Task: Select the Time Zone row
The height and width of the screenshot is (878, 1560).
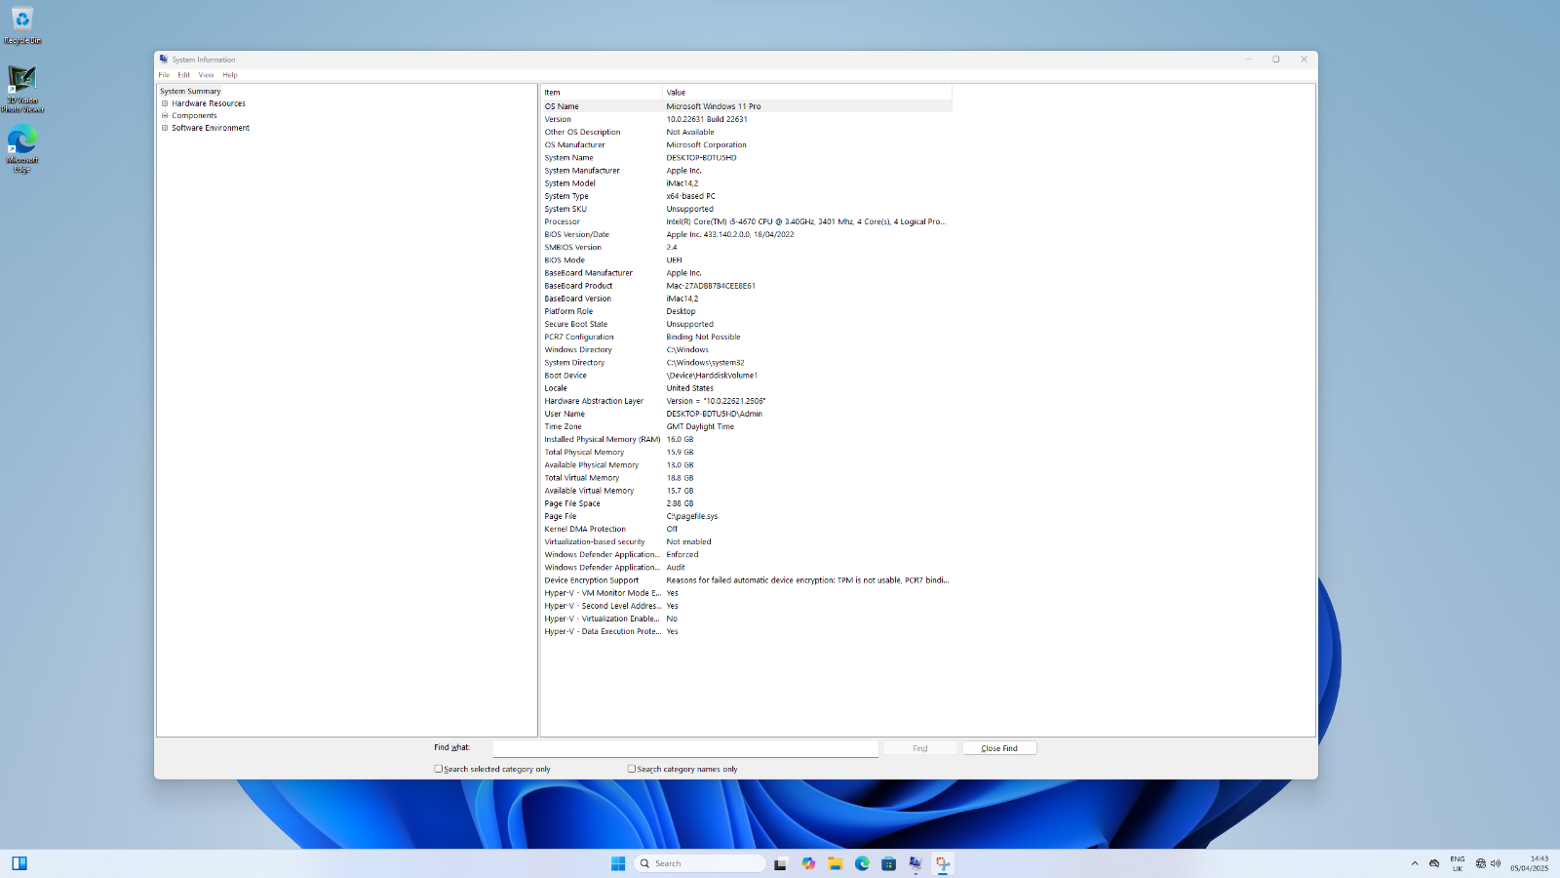Action: pos(747,426)
